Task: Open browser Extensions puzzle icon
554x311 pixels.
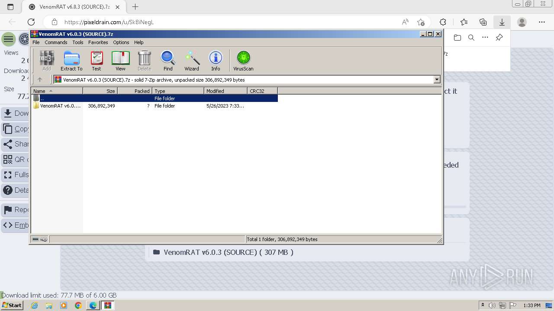Action: (443, 22)
